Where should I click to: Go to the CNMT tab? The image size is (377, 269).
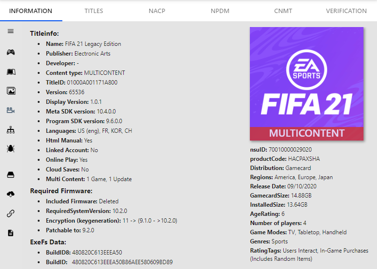click(283, 11)
